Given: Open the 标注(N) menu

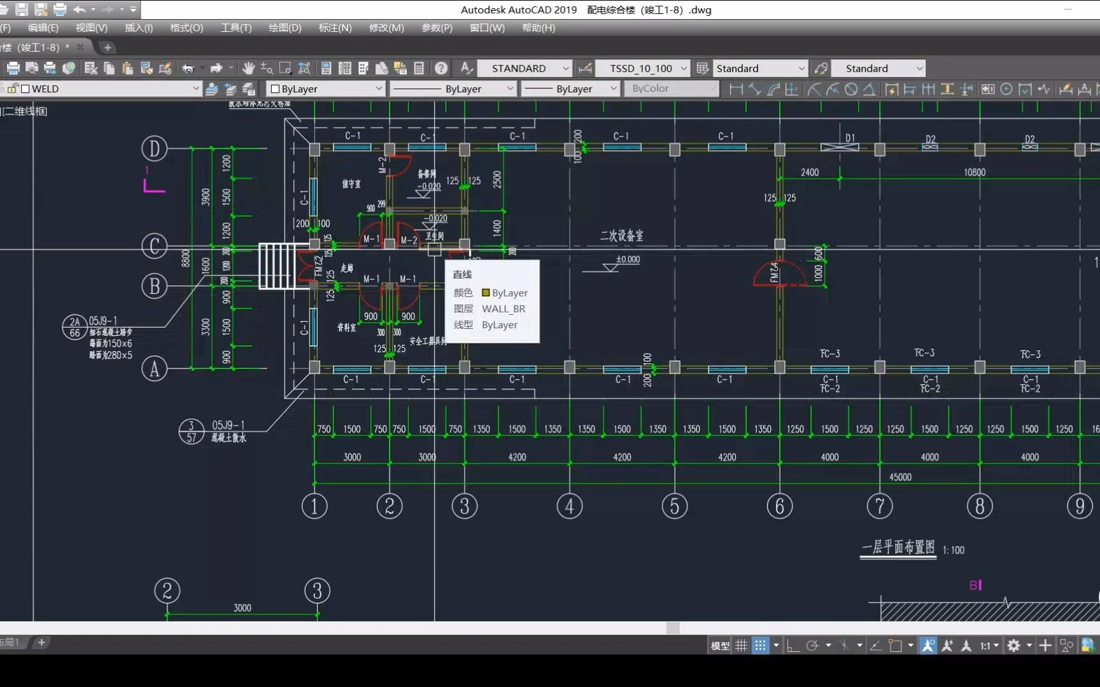Looking at the screenshot, I should coord(335,28).
